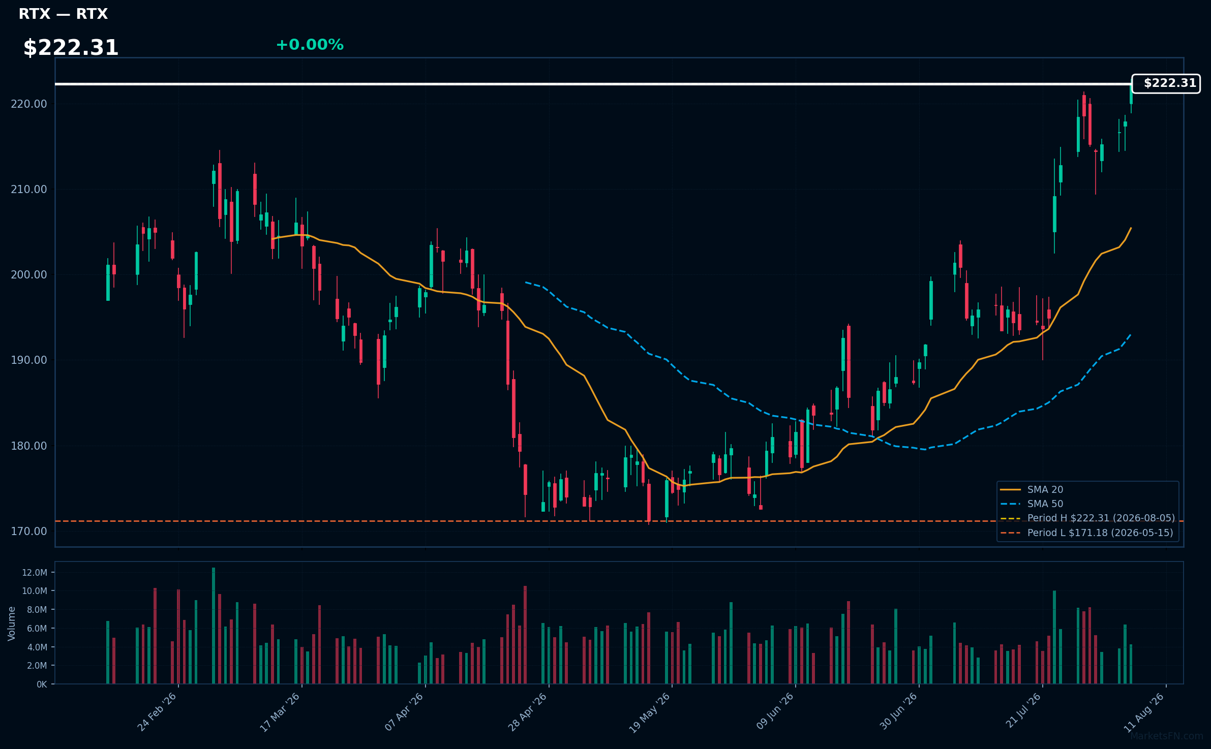Click the tallest green volume bar above 12.0M
This screenshot has width=1211, height=749.
click(x=214, y=626)
